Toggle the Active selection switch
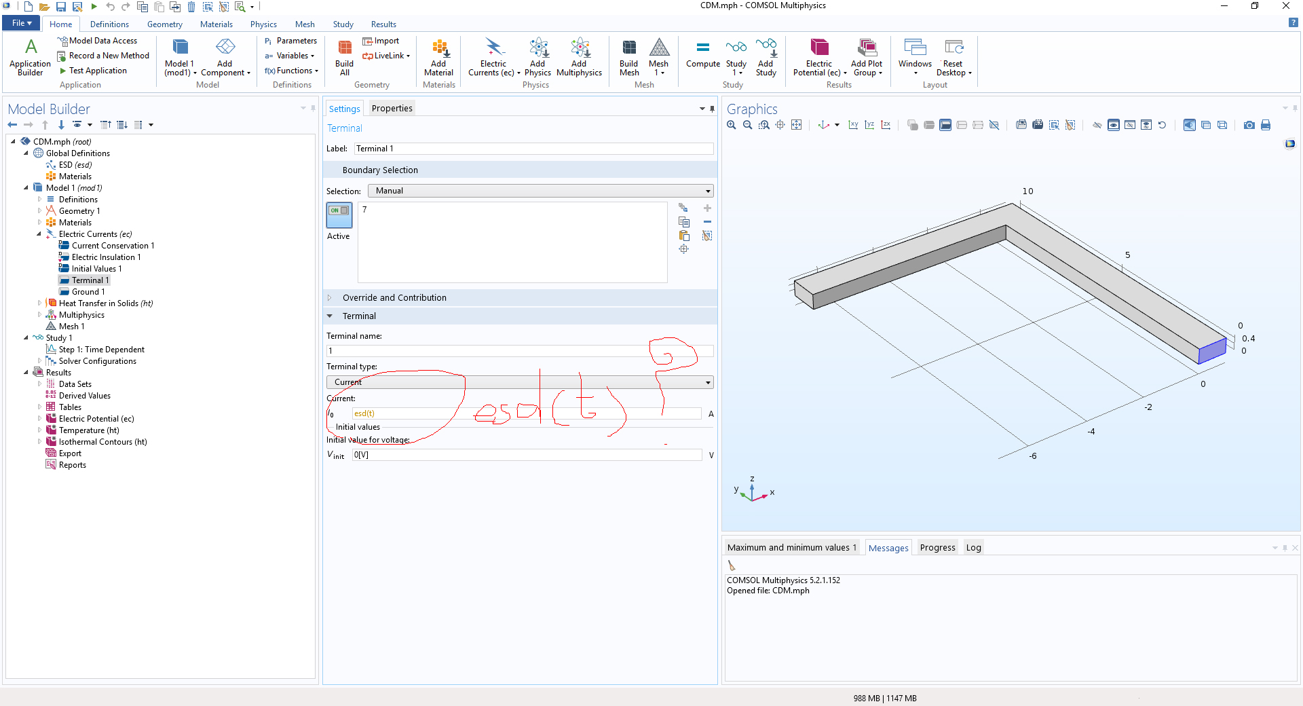Viewport: 1303px width, 706px height. 339,215
